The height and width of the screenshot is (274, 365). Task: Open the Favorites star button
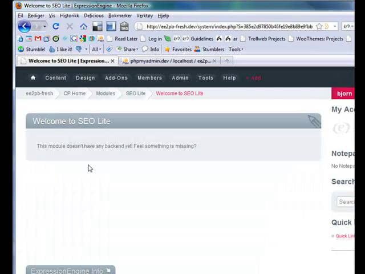click(x=178, y=49)
